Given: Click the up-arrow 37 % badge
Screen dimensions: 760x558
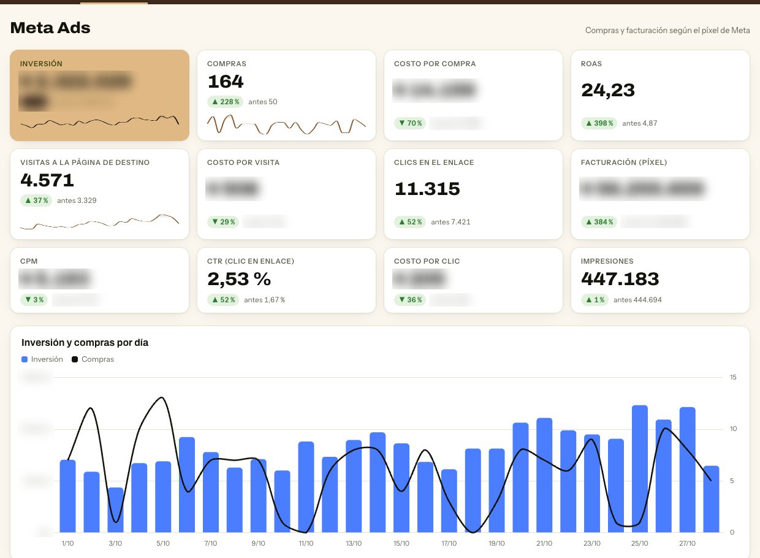Looking at the screenshot, I should 36,201.
